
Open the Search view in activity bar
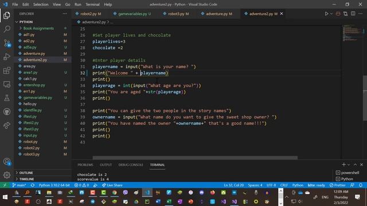coord(7,29)
